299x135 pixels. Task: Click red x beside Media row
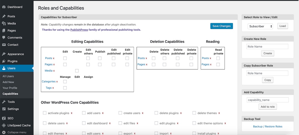point(54,71)
